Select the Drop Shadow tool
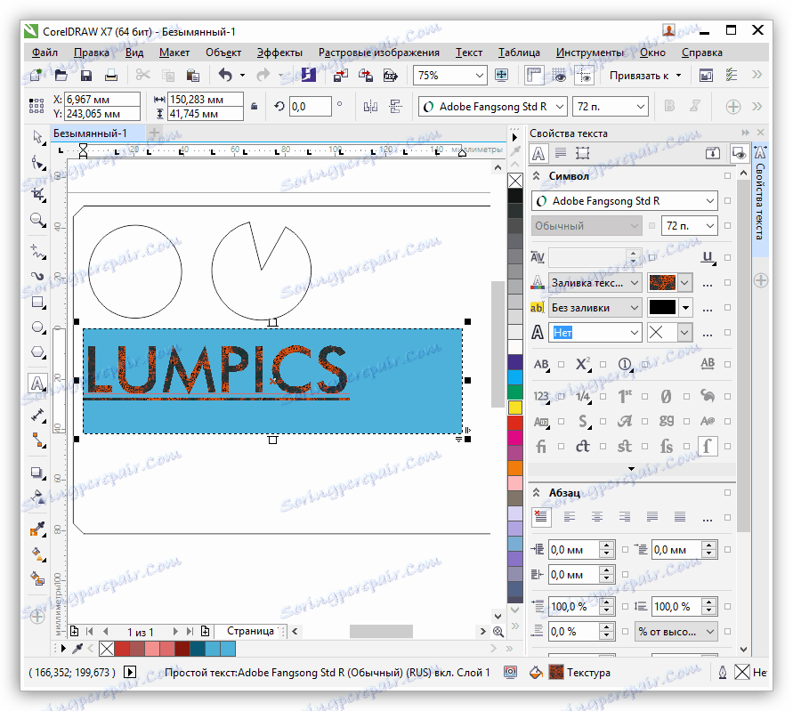 [x=38, y=473]
